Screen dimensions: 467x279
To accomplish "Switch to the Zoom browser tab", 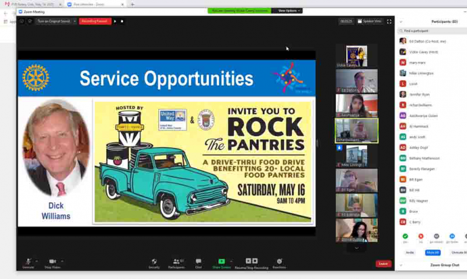I will tap(95, 5).
